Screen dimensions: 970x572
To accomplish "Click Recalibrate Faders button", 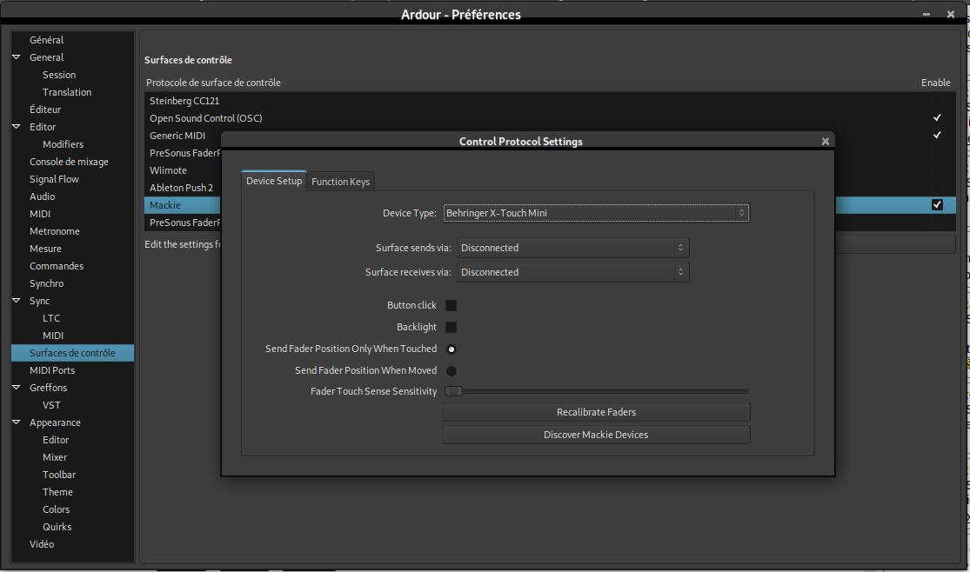I will [596, 412].
